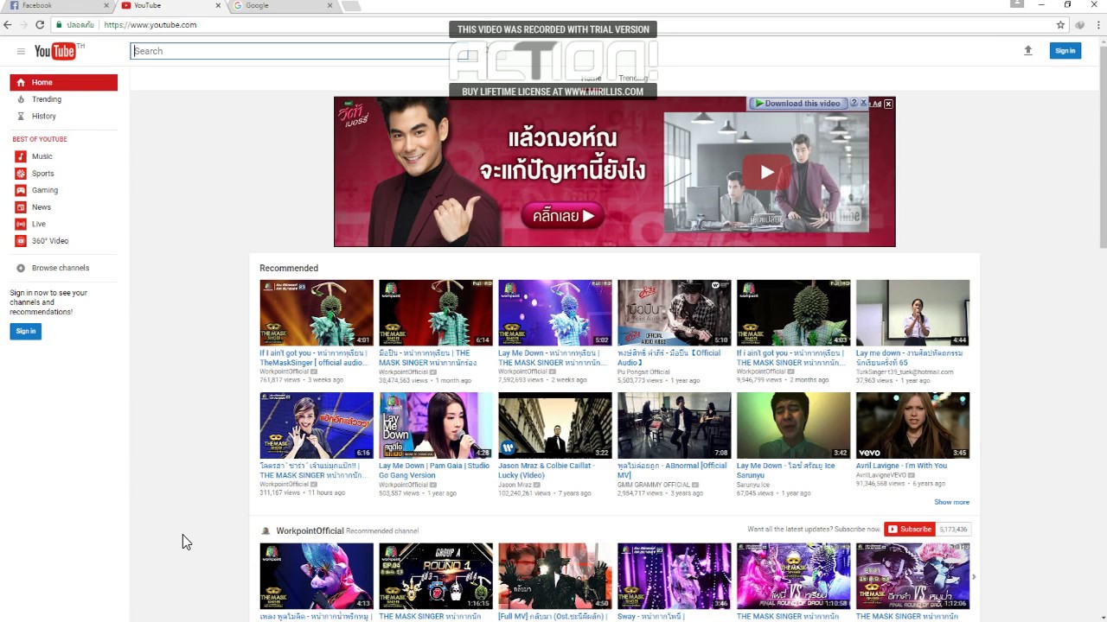Screen dimensions: 1107x622
Task: Click Jason Mraz & Colbie Caillat title
Action: (547, 470)
